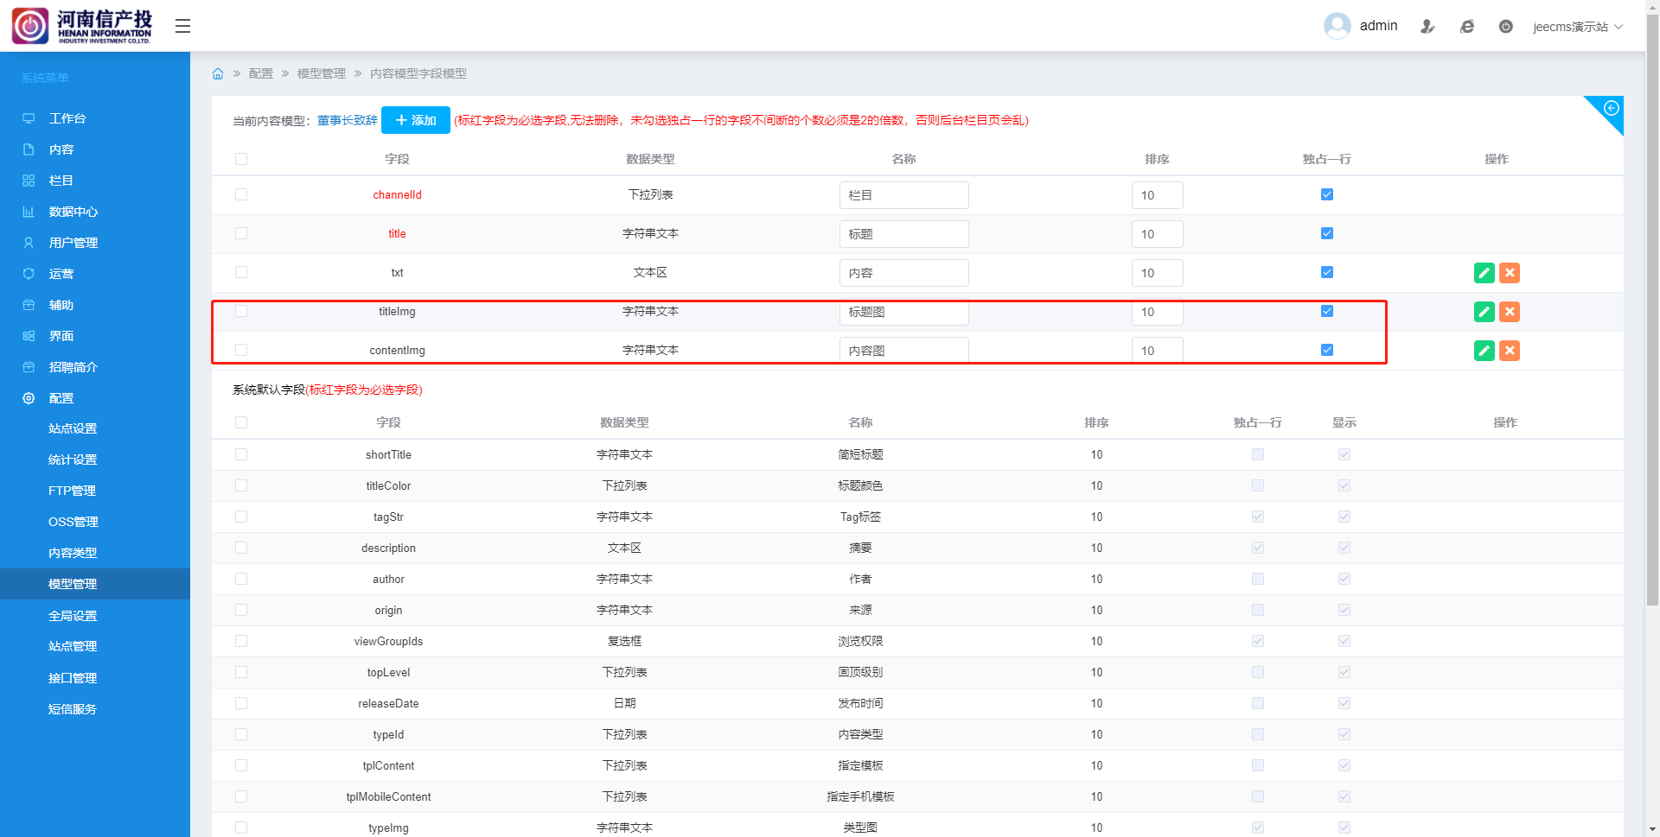Click the 工作台 sidebar icon

pos(29,118)
